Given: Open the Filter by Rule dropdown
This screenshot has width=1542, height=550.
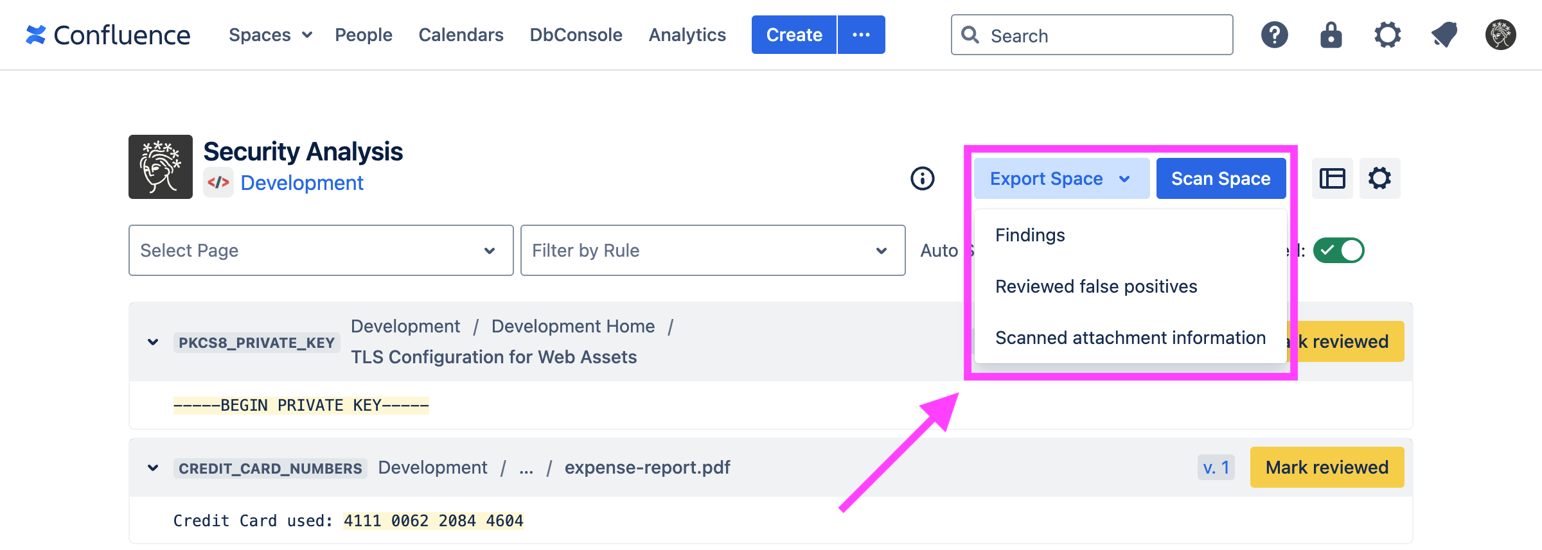Looking at the screenshot, I should (x=713, y=250).
